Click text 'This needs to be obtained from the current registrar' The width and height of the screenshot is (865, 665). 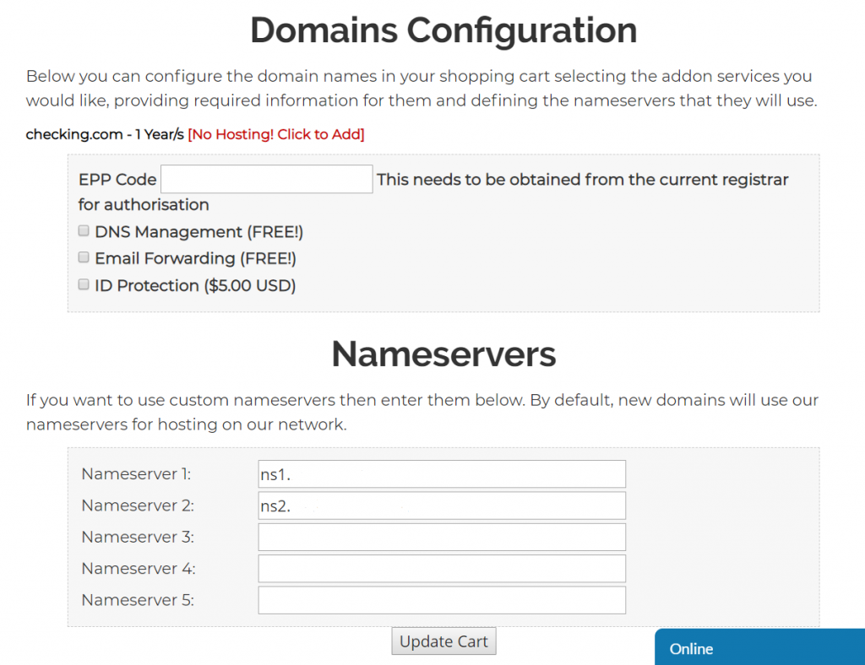(x=583, y=180)
